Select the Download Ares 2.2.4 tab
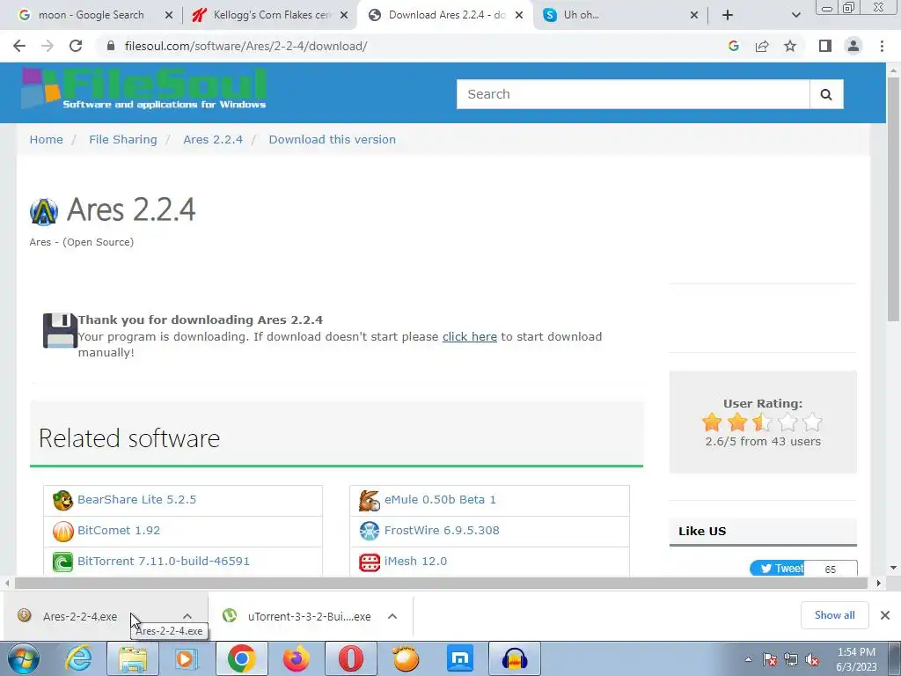 point(445,15)
